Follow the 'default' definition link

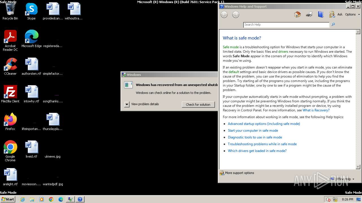234,72
